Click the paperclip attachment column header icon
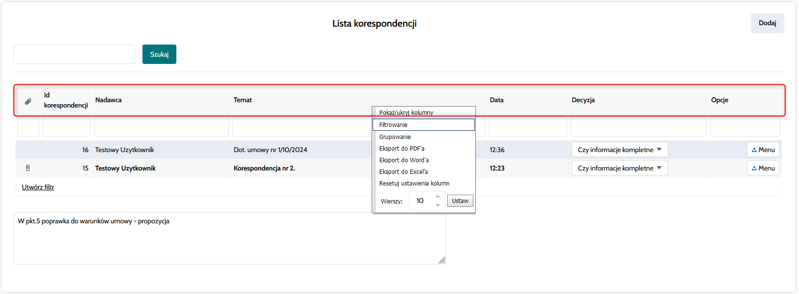Viewport: 799px width, 294px height. coord(28,101)
